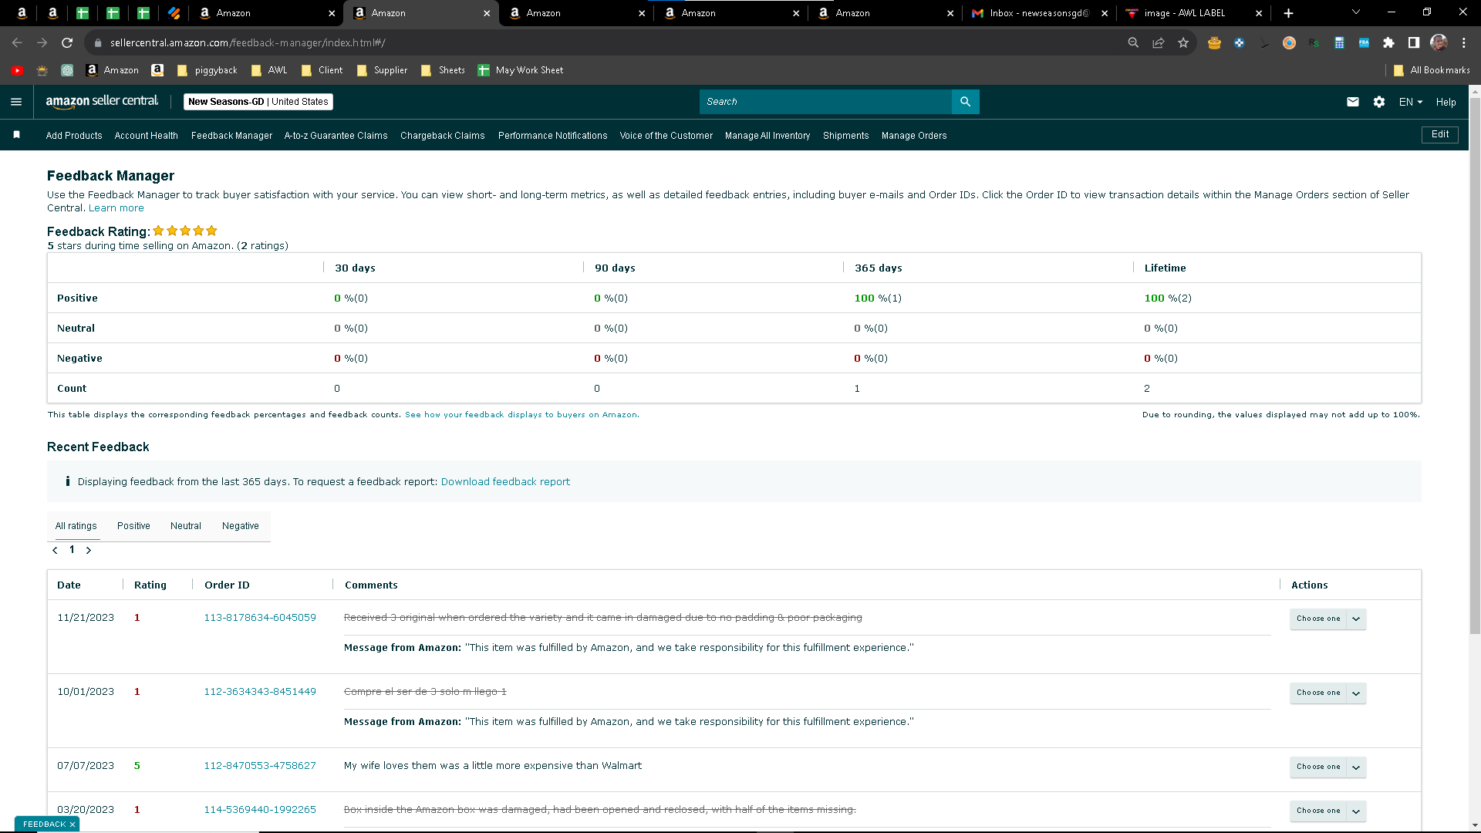
Task: Open the Supplier bookmarks folder
Action: click(383, 70)
